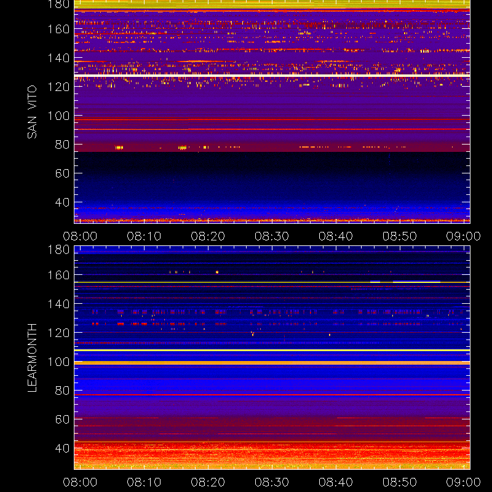This screenshot has height=492, width=492.
Task: Click the white horizontal line in the San Vito spectrogram
Action: [x=272, y=76]
